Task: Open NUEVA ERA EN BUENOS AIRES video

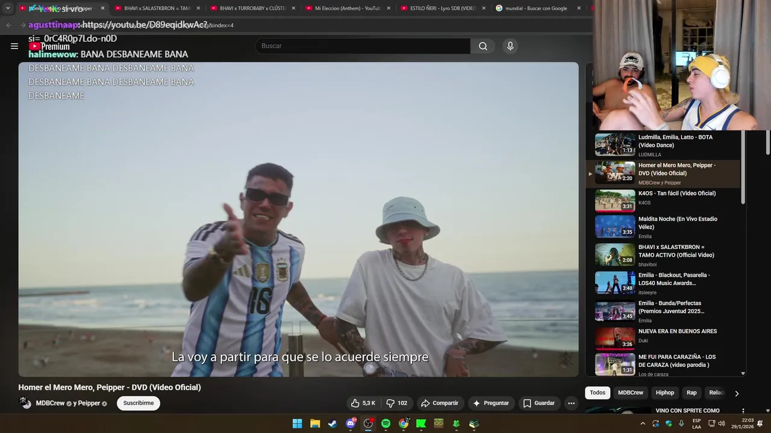Action: click(663, 339)
